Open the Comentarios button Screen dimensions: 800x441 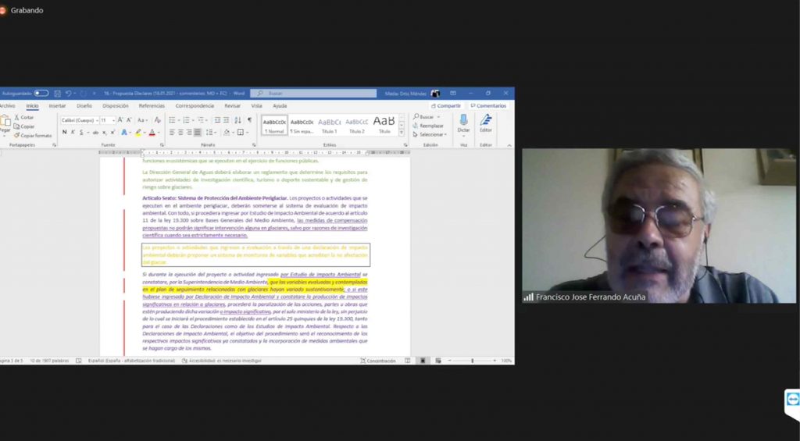coord(488,106)
